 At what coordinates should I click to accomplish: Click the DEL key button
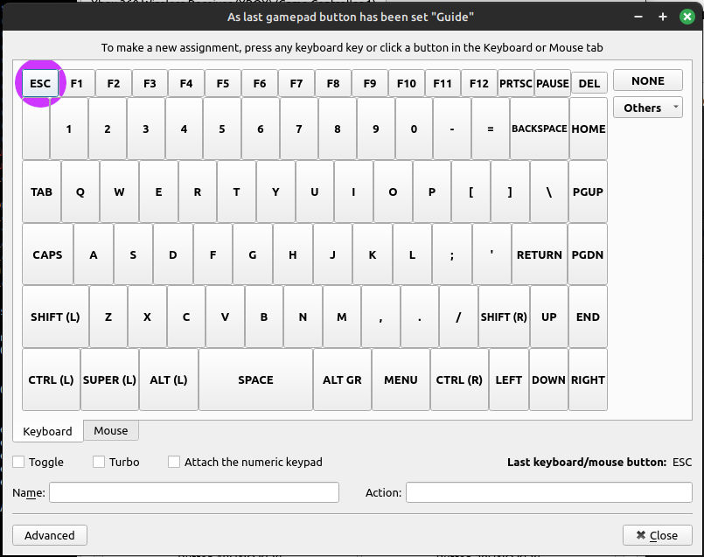point(589,83)
